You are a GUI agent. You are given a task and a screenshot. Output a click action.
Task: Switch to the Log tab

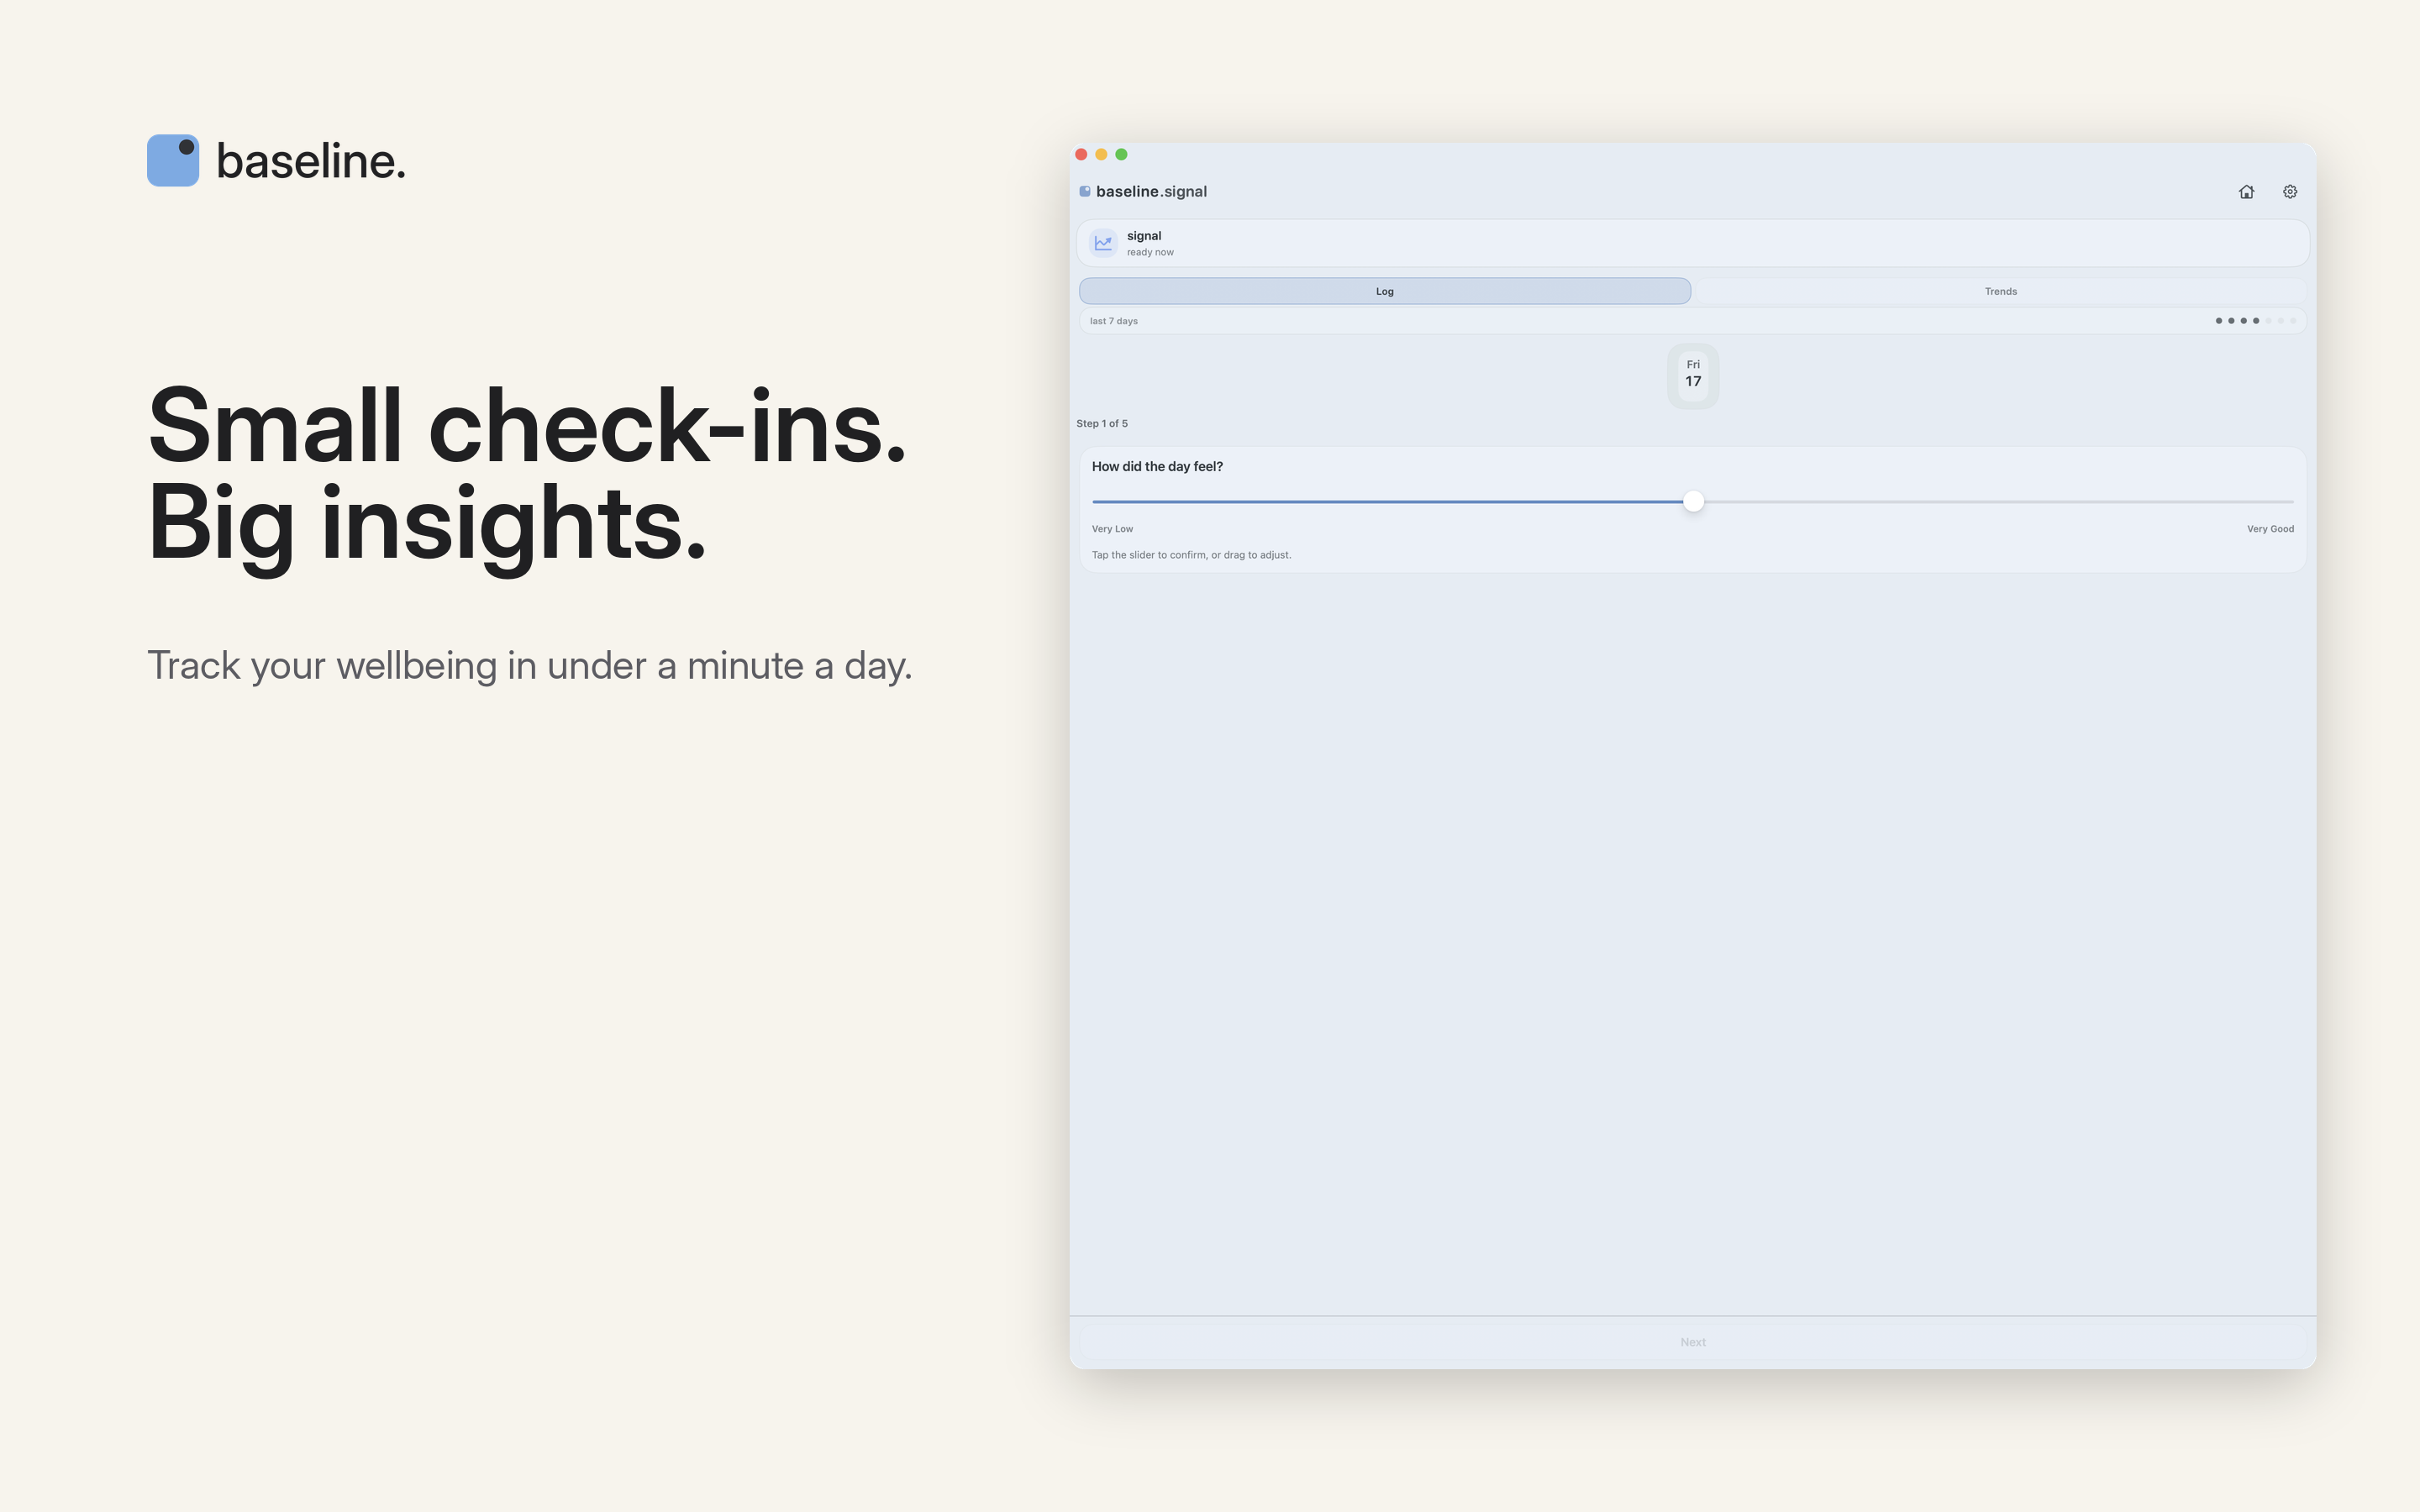1384,291
